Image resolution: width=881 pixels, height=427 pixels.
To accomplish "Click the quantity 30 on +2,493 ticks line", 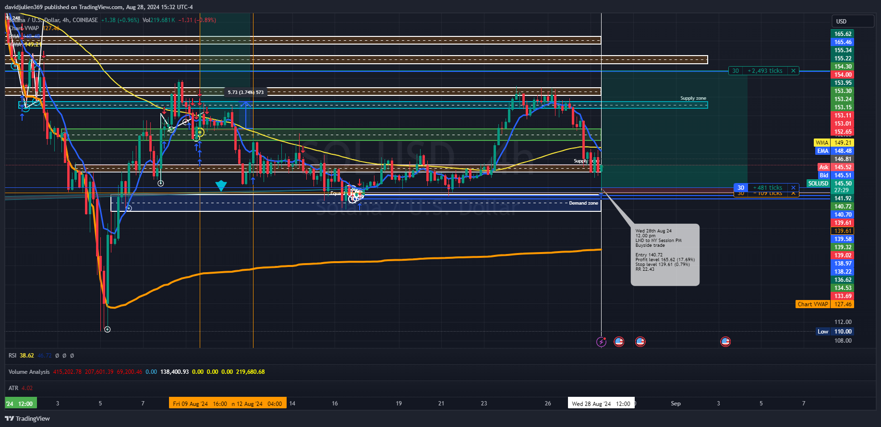I will pyautogui.click(x=736, y=71).
